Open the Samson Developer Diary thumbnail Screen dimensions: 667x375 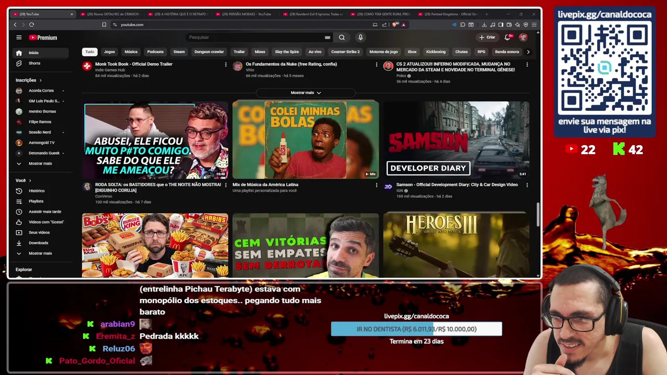point(456,140)
